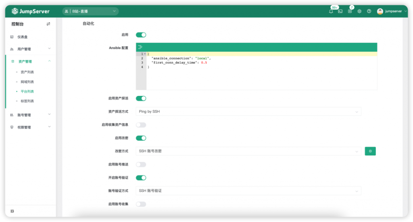Click the user management sidebar icon
413x222 pixels.
tap(12, 49)
